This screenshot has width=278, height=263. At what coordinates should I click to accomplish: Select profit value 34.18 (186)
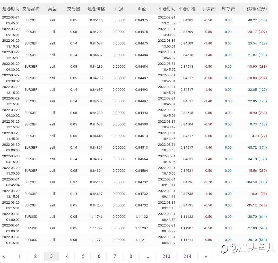point(257,159)
